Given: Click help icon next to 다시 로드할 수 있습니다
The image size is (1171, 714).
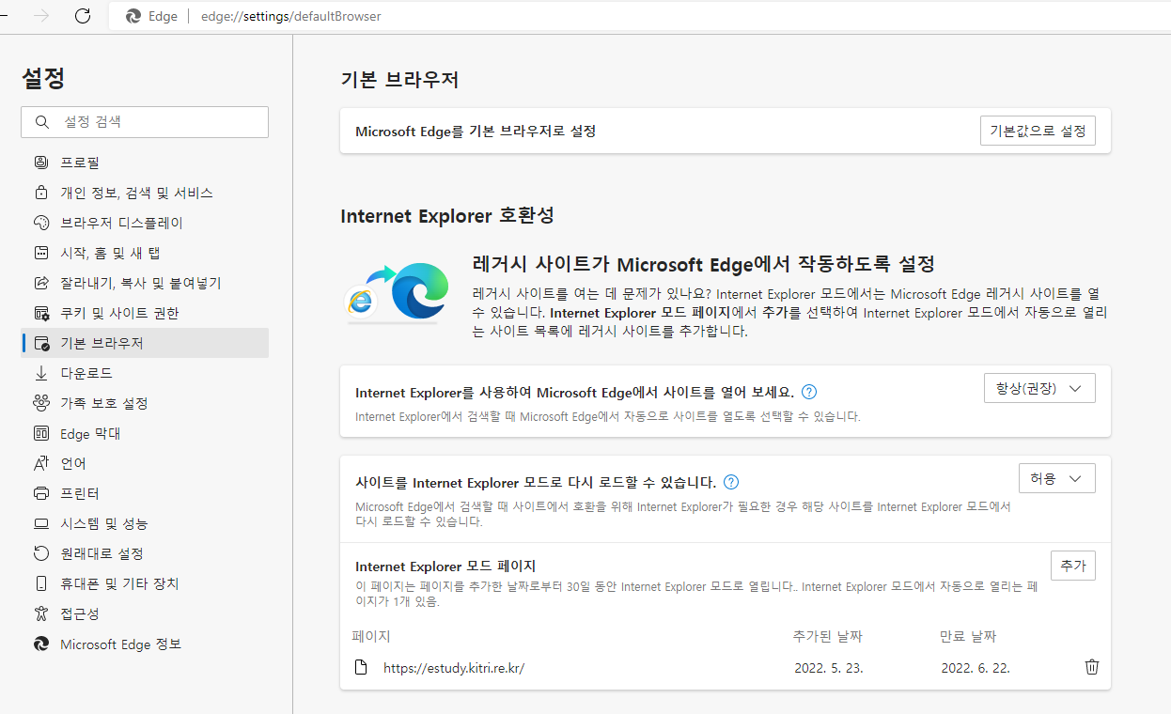Looking at the screenshot, I should point(731,482).
